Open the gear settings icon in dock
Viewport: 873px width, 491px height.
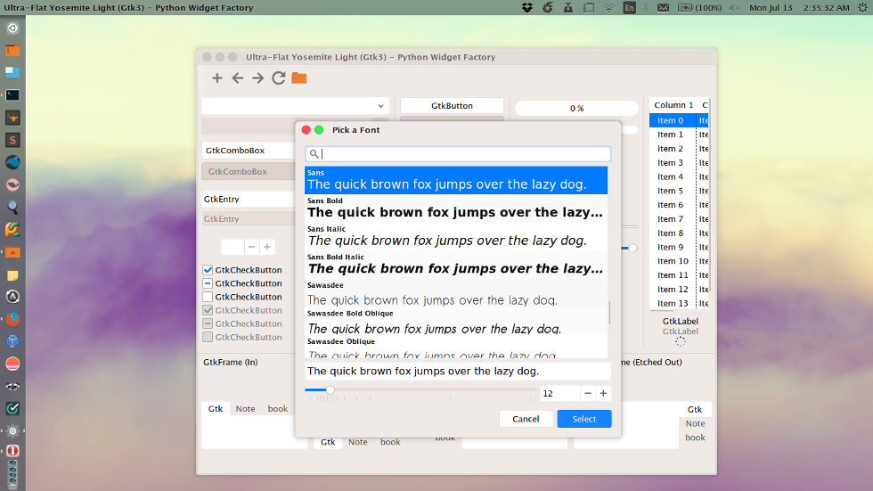point(12,431)
